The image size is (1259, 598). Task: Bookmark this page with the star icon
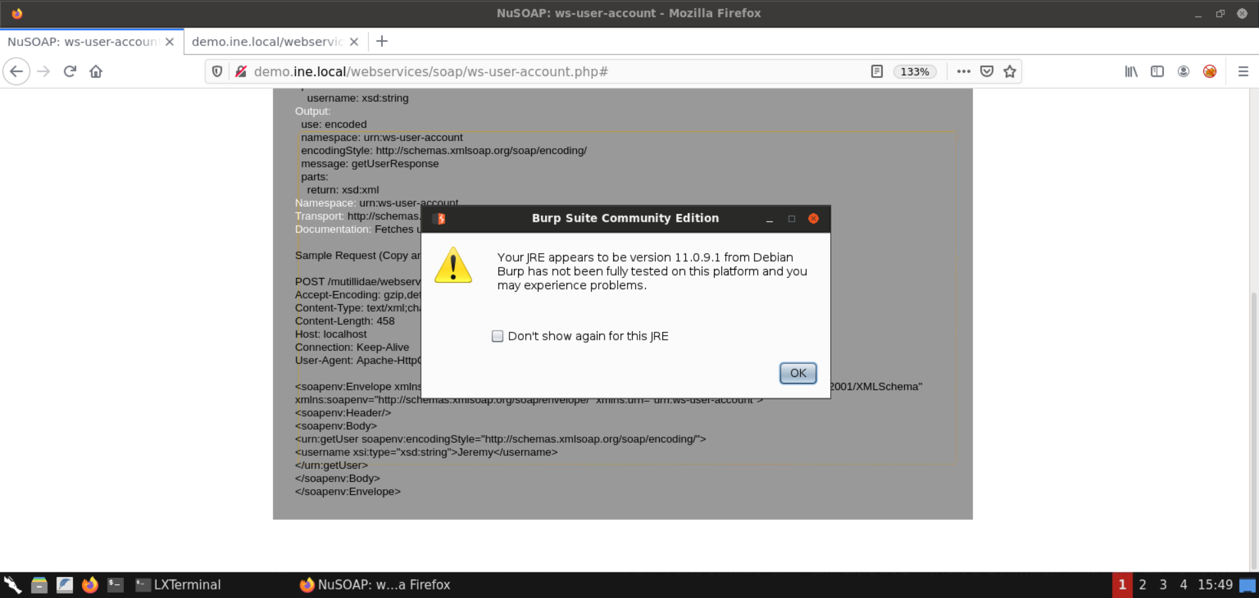tap(1010, 71)
